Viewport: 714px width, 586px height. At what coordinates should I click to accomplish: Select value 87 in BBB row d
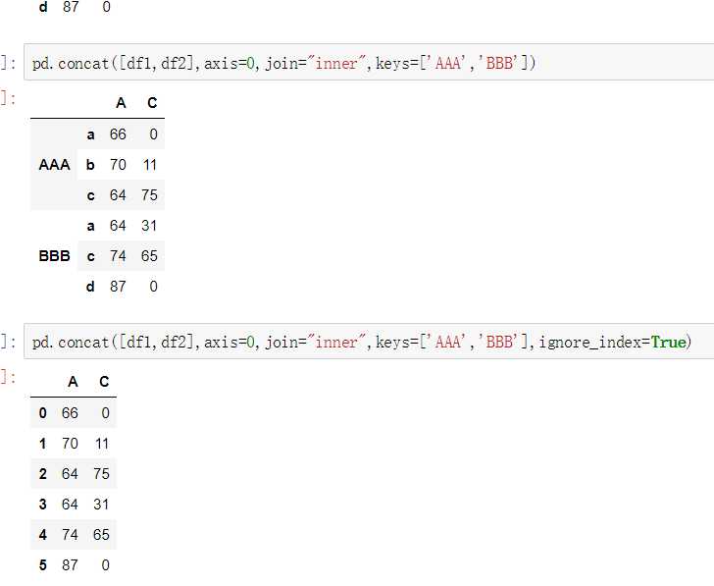tap(118, 287)
